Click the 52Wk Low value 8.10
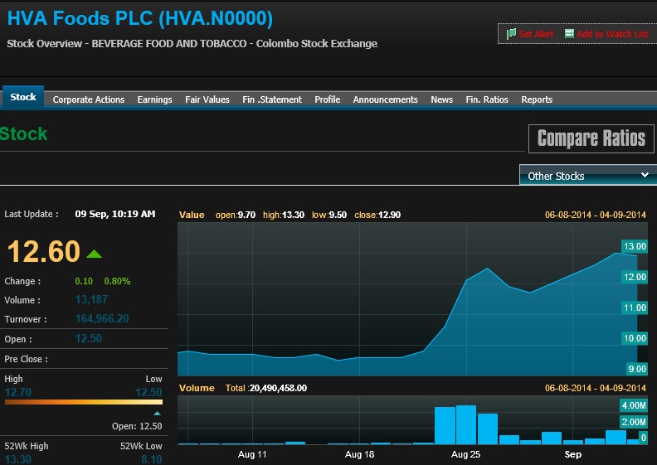The width and height of the screenshot is (657, 465). coord(152,459)
